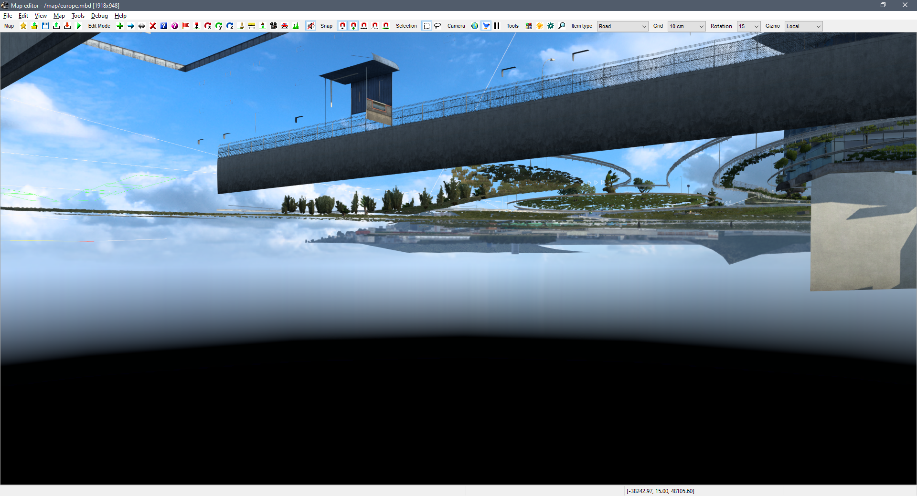
Task: Toggle the rectangle selection mode
Action: click(427, 26)
